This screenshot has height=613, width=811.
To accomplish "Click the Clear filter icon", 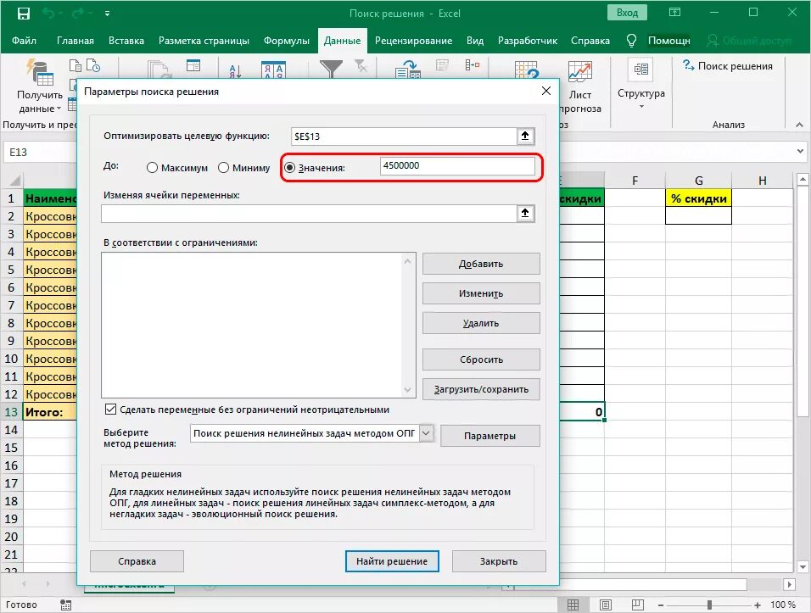I will [x=361, y=65].
